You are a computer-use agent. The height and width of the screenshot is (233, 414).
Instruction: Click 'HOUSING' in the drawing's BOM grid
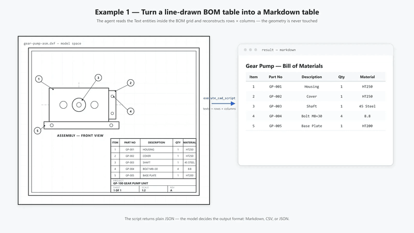(149, 150)
